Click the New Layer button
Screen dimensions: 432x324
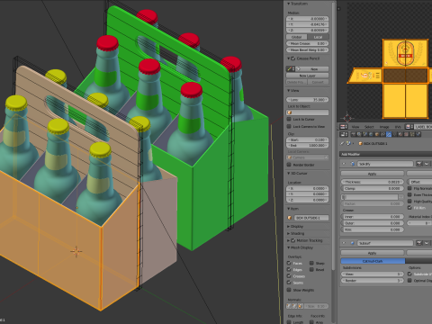pyautogui.click(x=308, y=76)
